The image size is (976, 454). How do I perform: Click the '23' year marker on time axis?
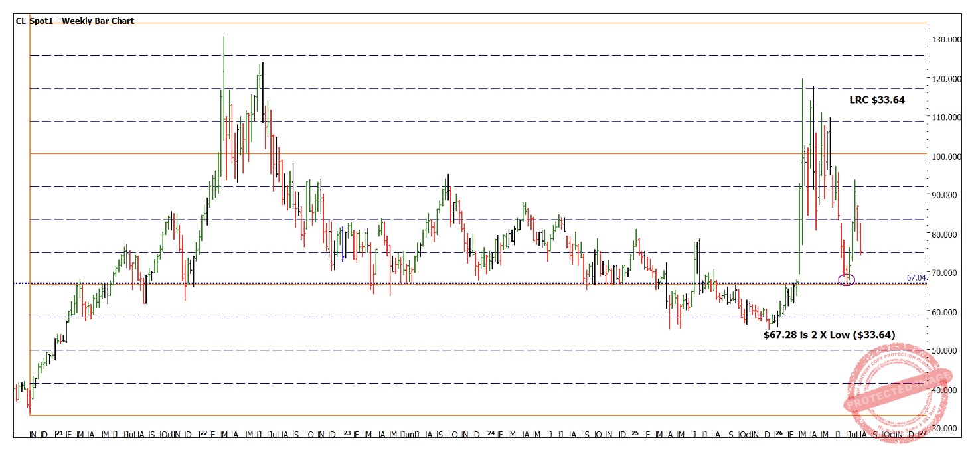pyautogui.click(x=347, y=434)
